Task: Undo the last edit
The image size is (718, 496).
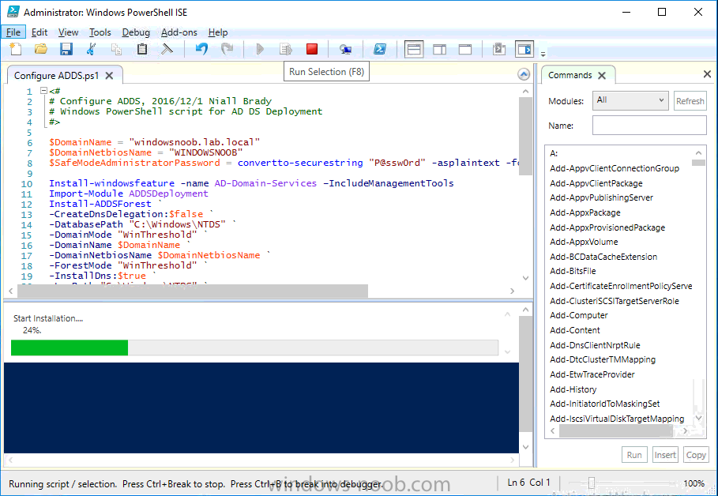Action: click(x=201, y=49)
